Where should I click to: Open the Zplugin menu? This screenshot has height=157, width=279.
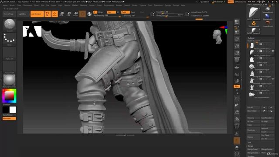168,5
